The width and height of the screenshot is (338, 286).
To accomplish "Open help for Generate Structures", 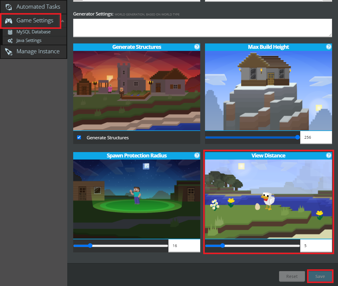I will click(x=196, y=47).
